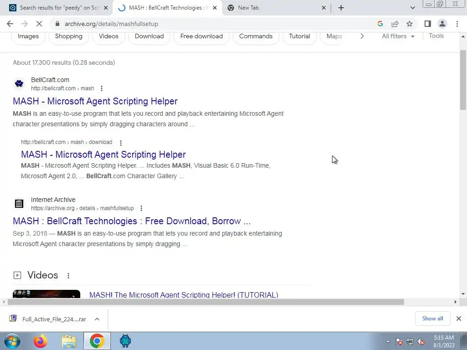467x350 pixels.
Task: Open the Chrome profile menu
Action: tap(442, 24)
